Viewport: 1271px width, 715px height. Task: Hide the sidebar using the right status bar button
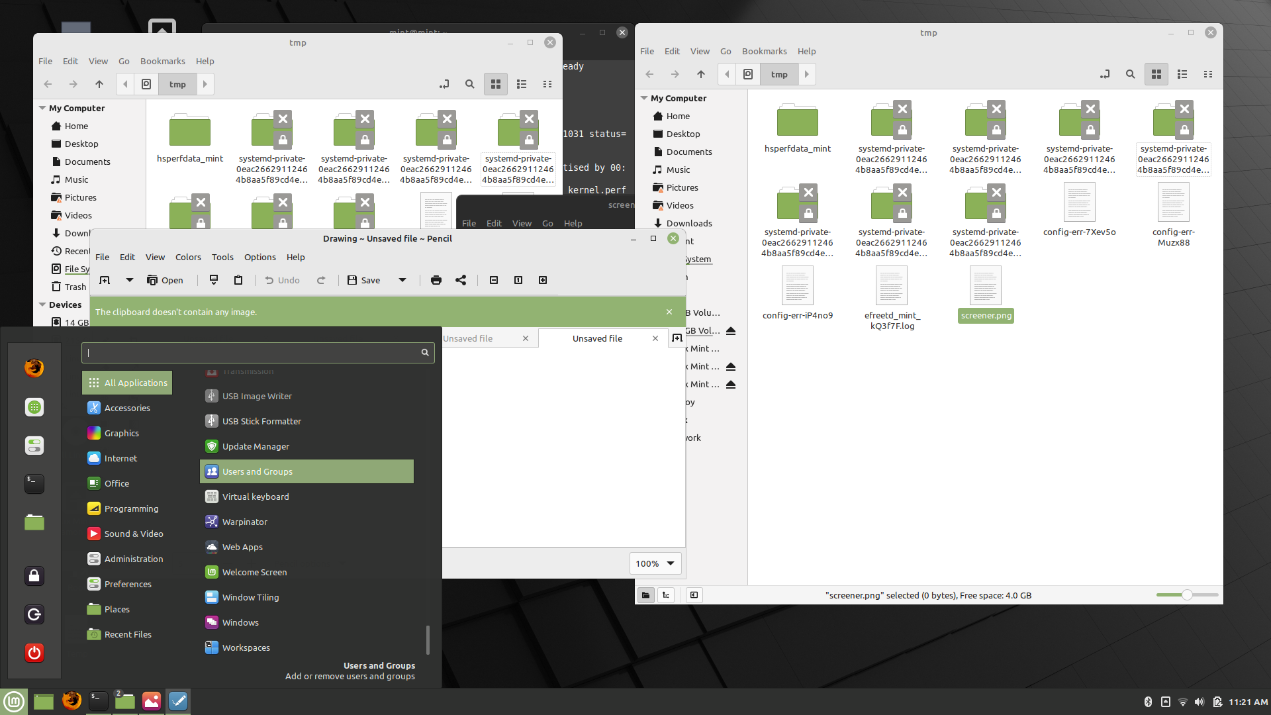coord(694,595)
